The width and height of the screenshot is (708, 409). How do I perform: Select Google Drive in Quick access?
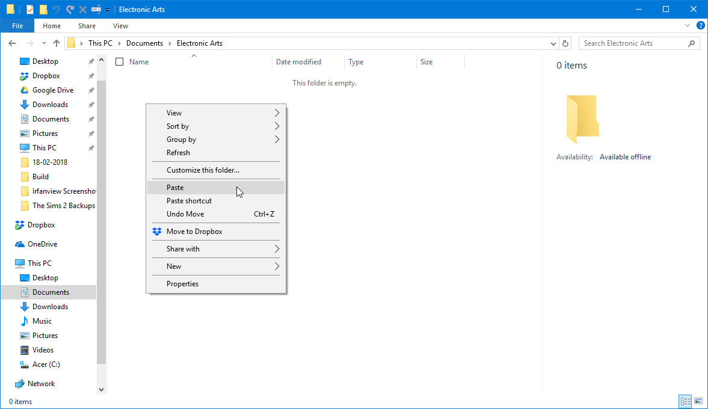pos(53,90)
